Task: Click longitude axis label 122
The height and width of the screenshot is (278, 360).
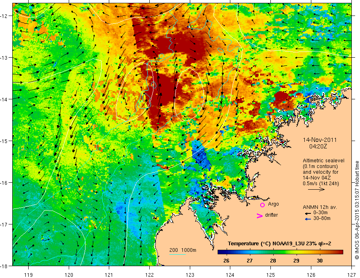Action: click(x=149, y=275)
